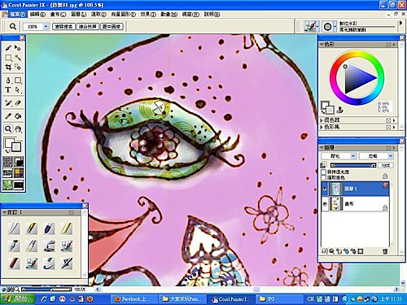Select the Selection Adjuster tool
The image size is (407, 305).
tap(18, 67)
